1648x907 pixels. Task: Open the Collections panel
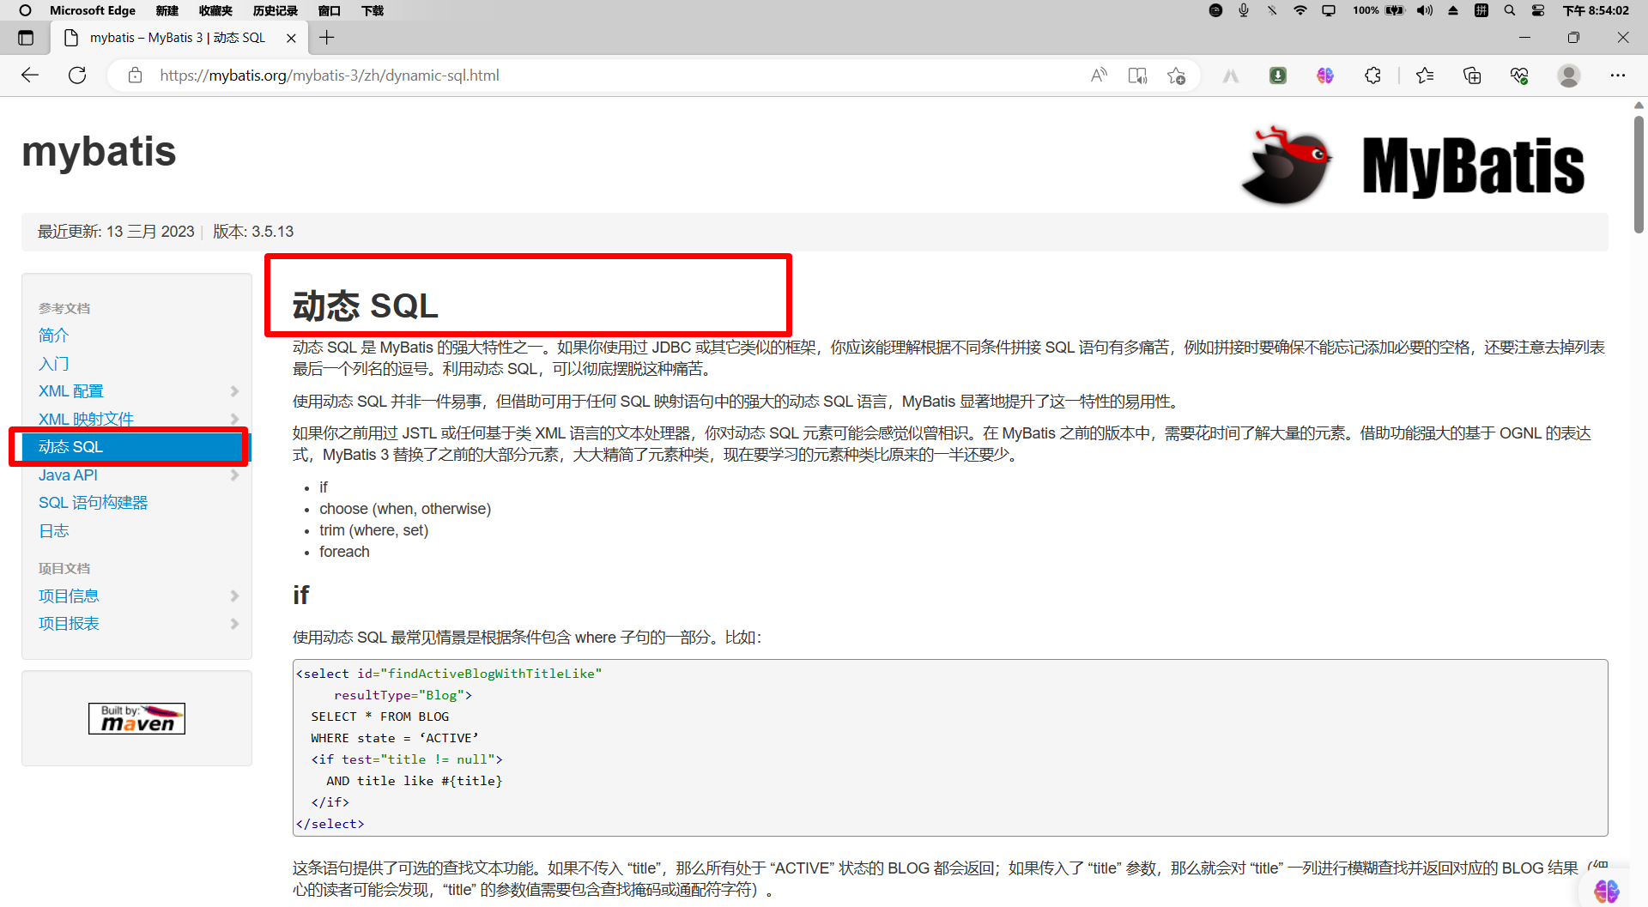coord(1472,76)
